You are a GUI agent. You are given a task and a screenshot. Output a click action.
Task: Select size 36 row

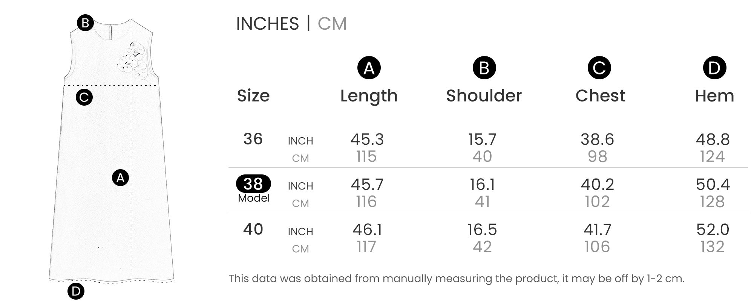click(488, 148)
